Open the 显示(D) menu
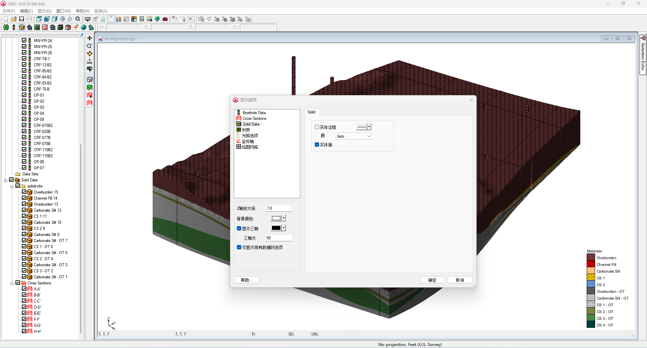 coord(44,11)
